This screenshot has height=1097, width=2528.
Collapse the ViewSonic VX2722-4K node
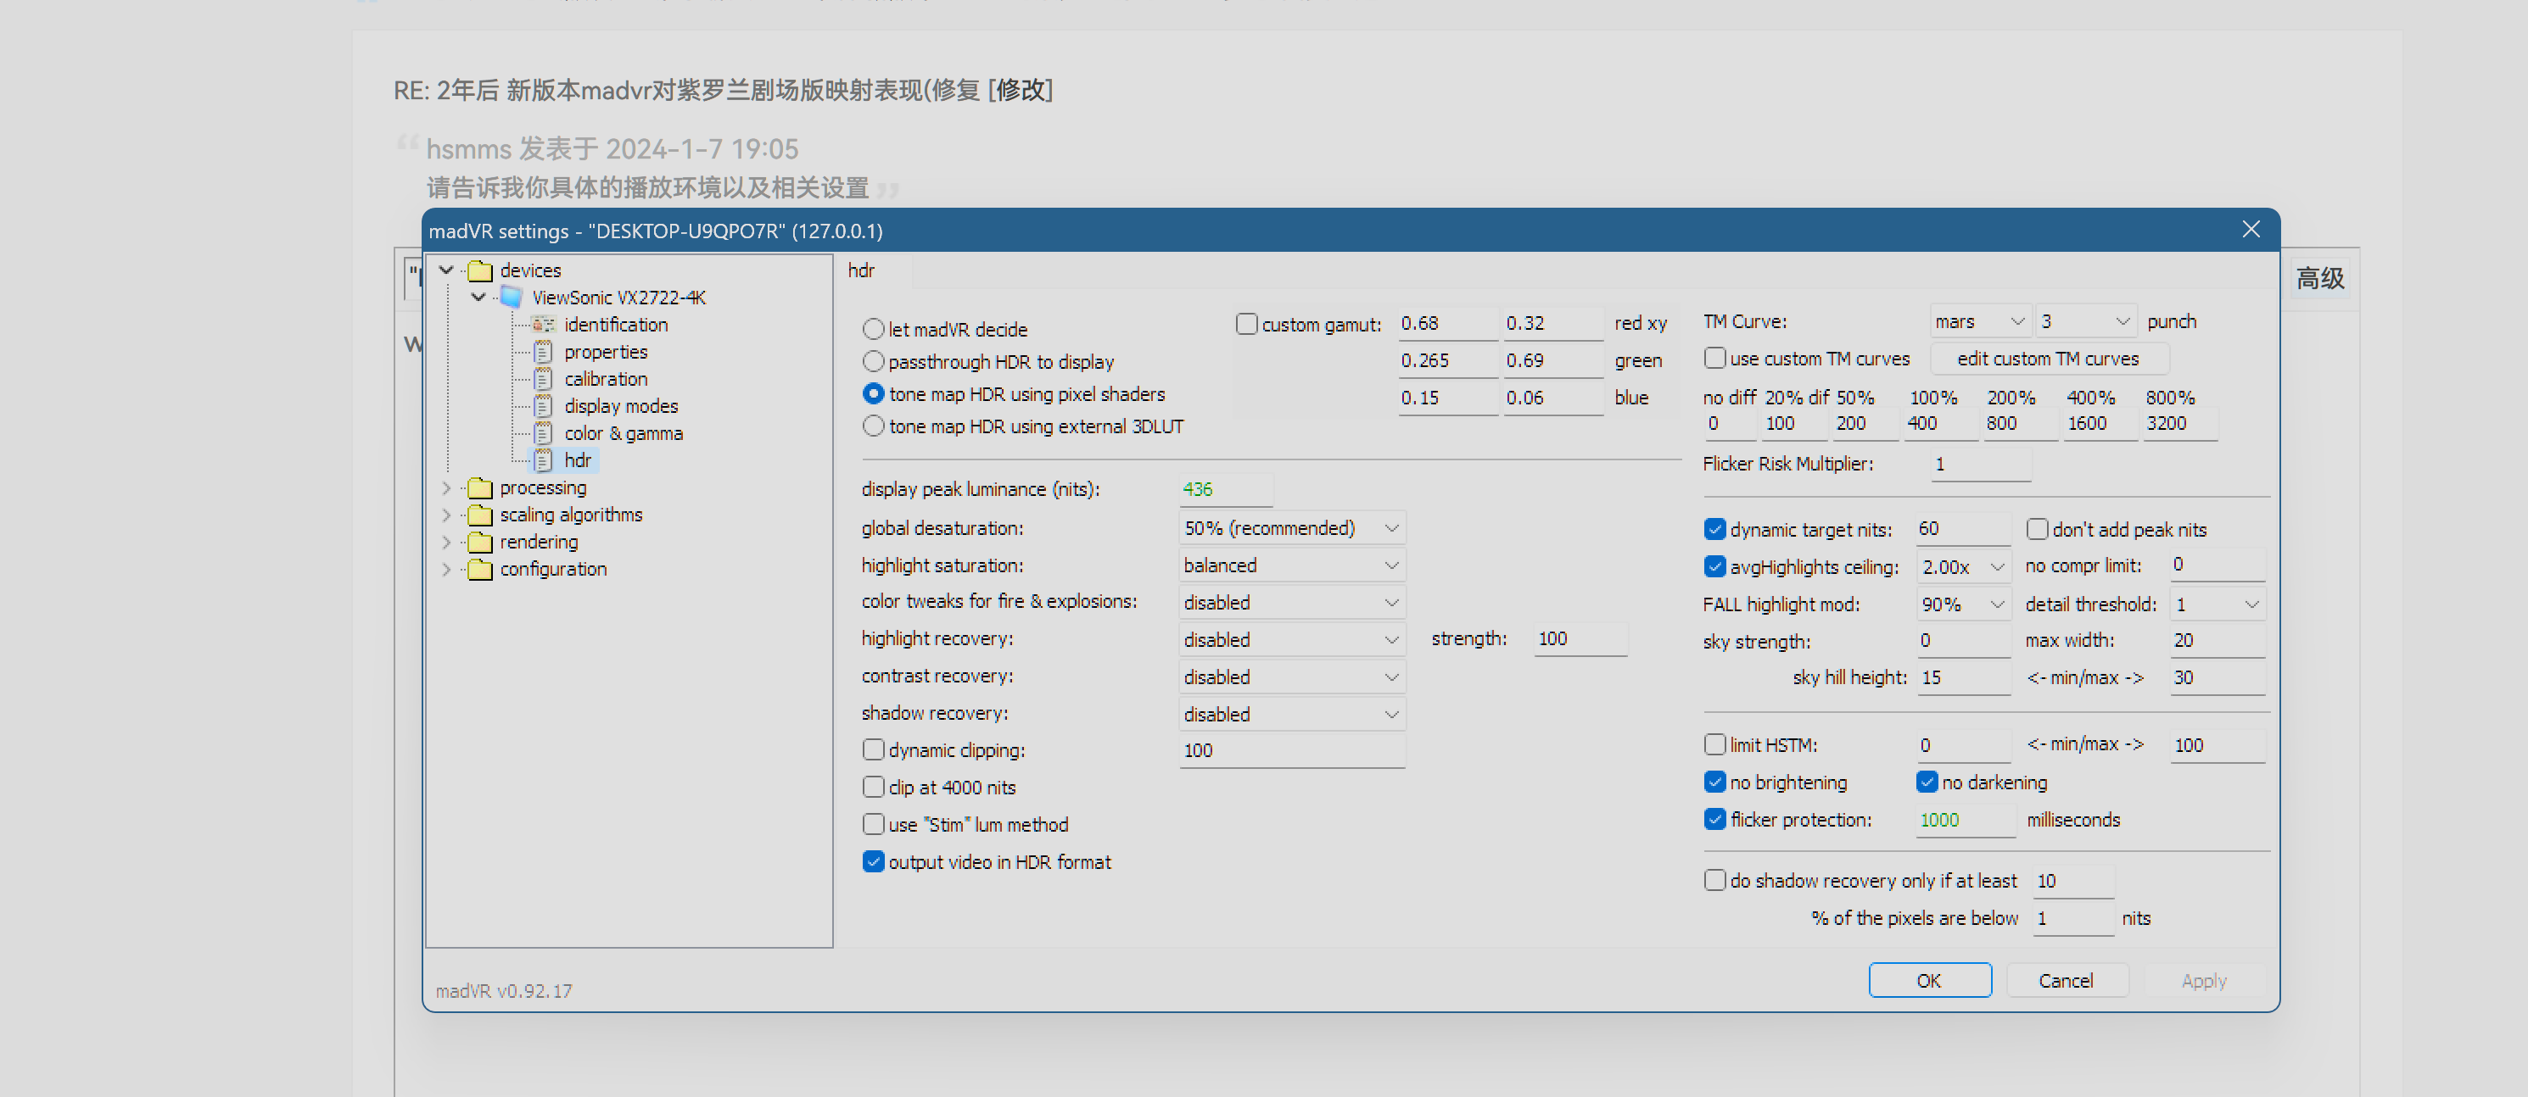click(x=478, y=297)
